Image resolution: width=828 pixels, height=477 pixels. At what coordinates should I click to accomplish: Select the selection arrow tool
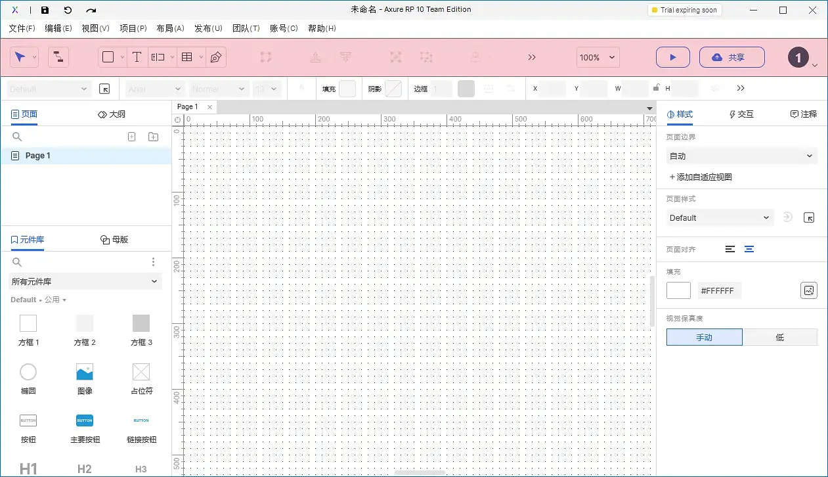[x=20, y=57]
